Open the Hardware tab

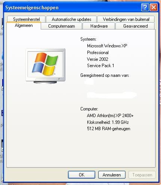pos(99,26)
